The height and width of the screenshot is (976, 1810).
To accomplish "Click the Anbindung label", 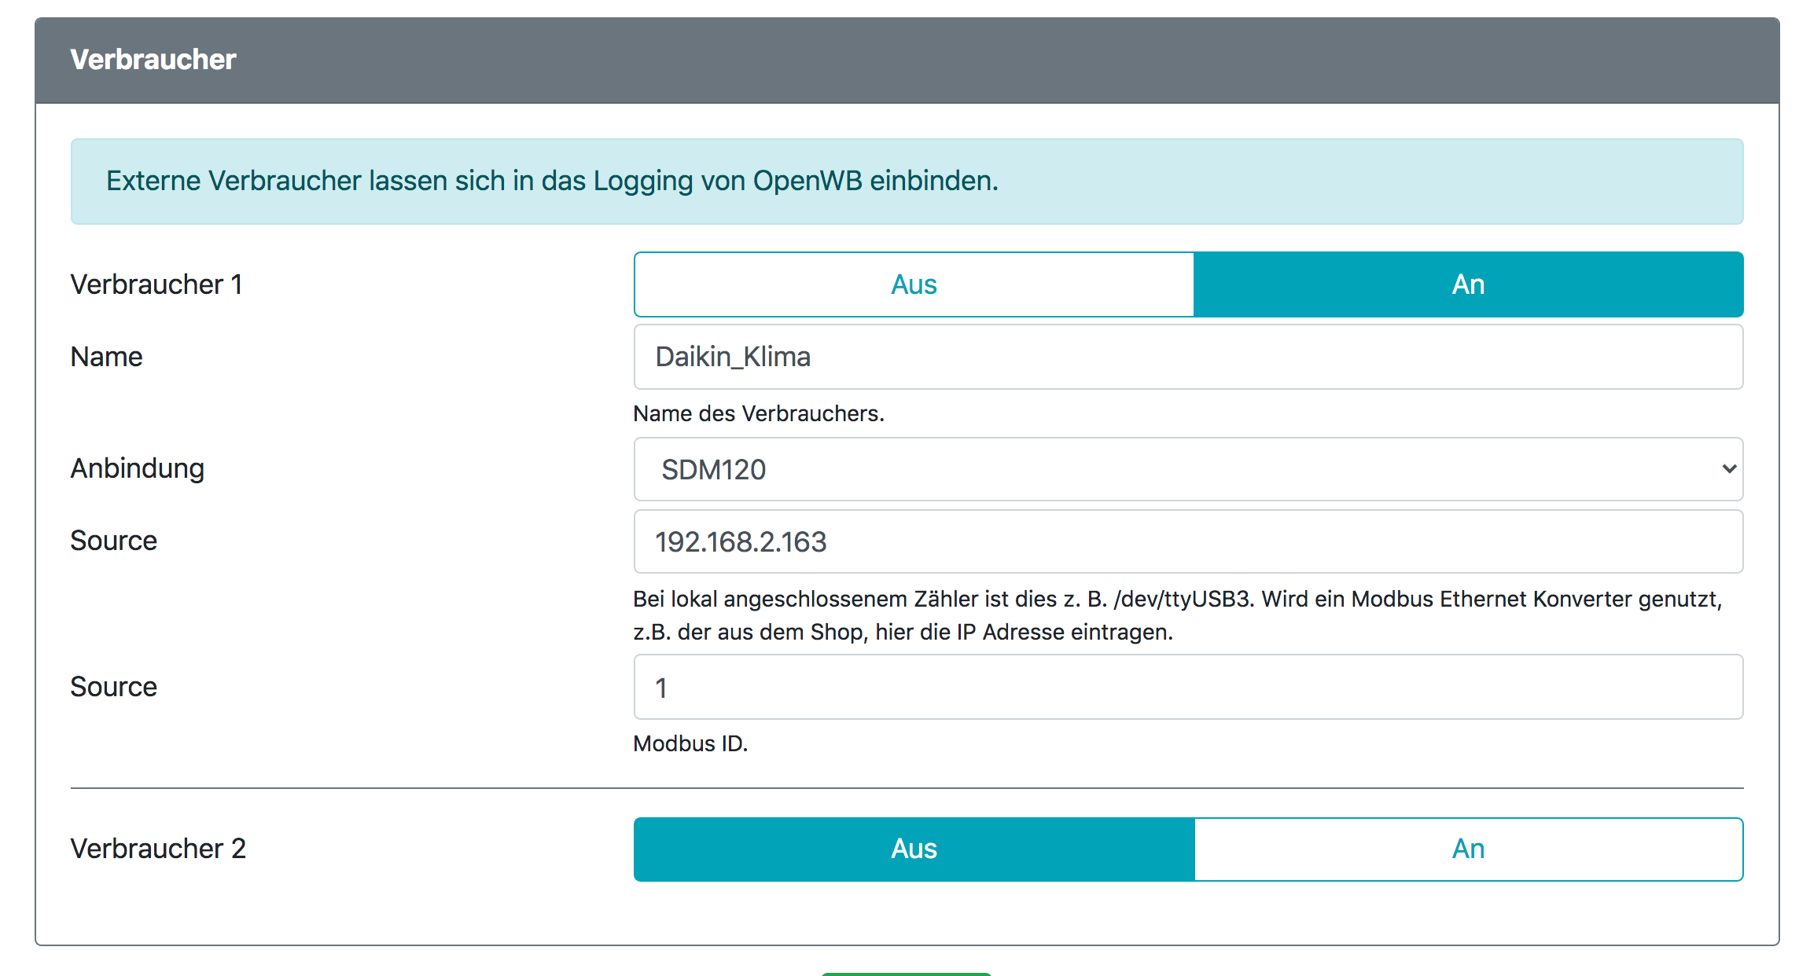I will [138, 468].
